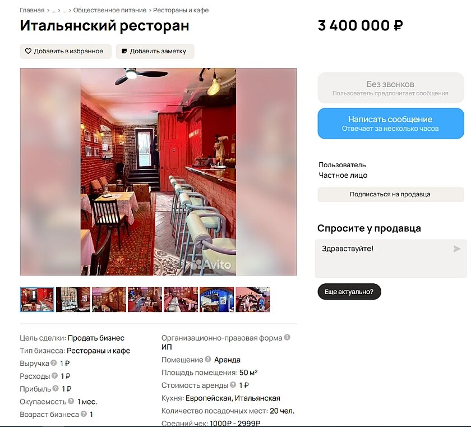Open the Общественное питание breadcrumb
This screenshot has width=471, height=427.
110,10
